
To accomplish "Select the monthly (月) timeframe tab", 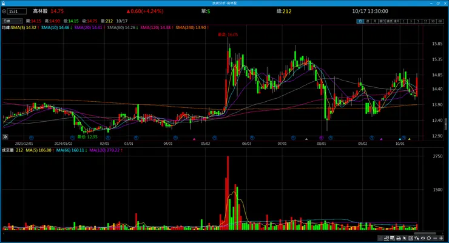I will [374, 21].
